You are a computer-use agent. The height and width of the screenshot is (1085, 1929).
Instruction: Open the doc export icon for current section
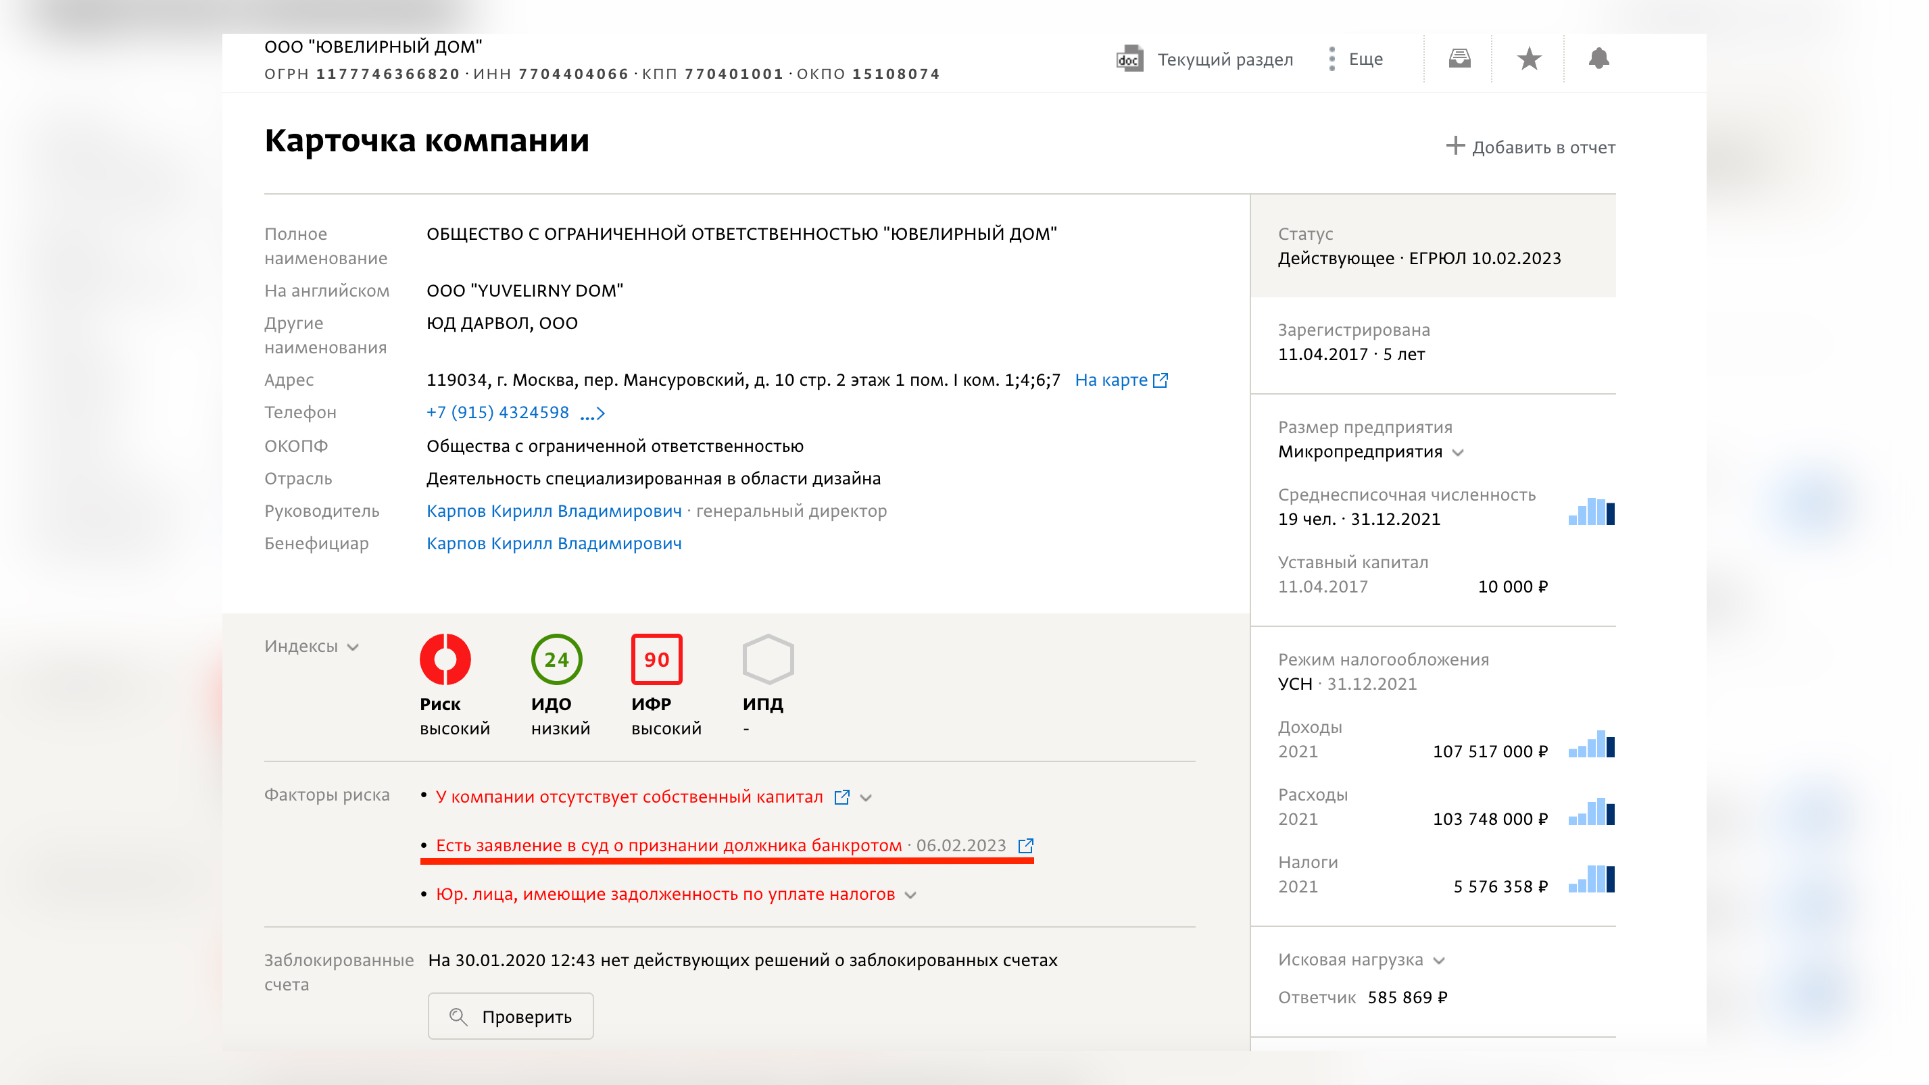pyautogui.click(x=1129, y=59)
